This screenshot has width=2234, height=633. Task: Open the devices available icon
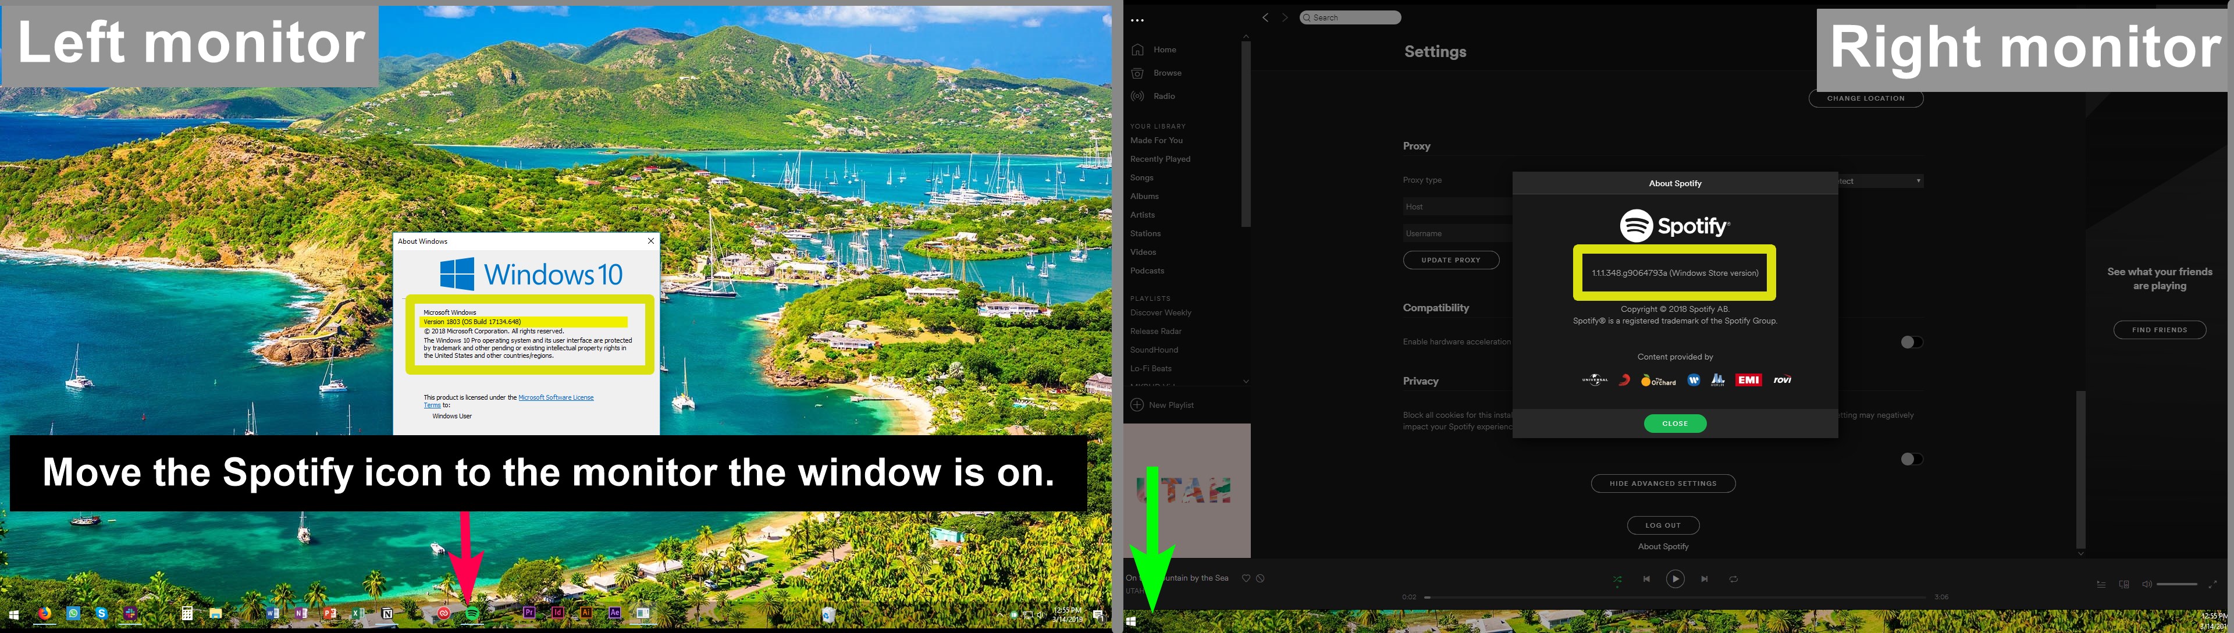[2124, 585]
